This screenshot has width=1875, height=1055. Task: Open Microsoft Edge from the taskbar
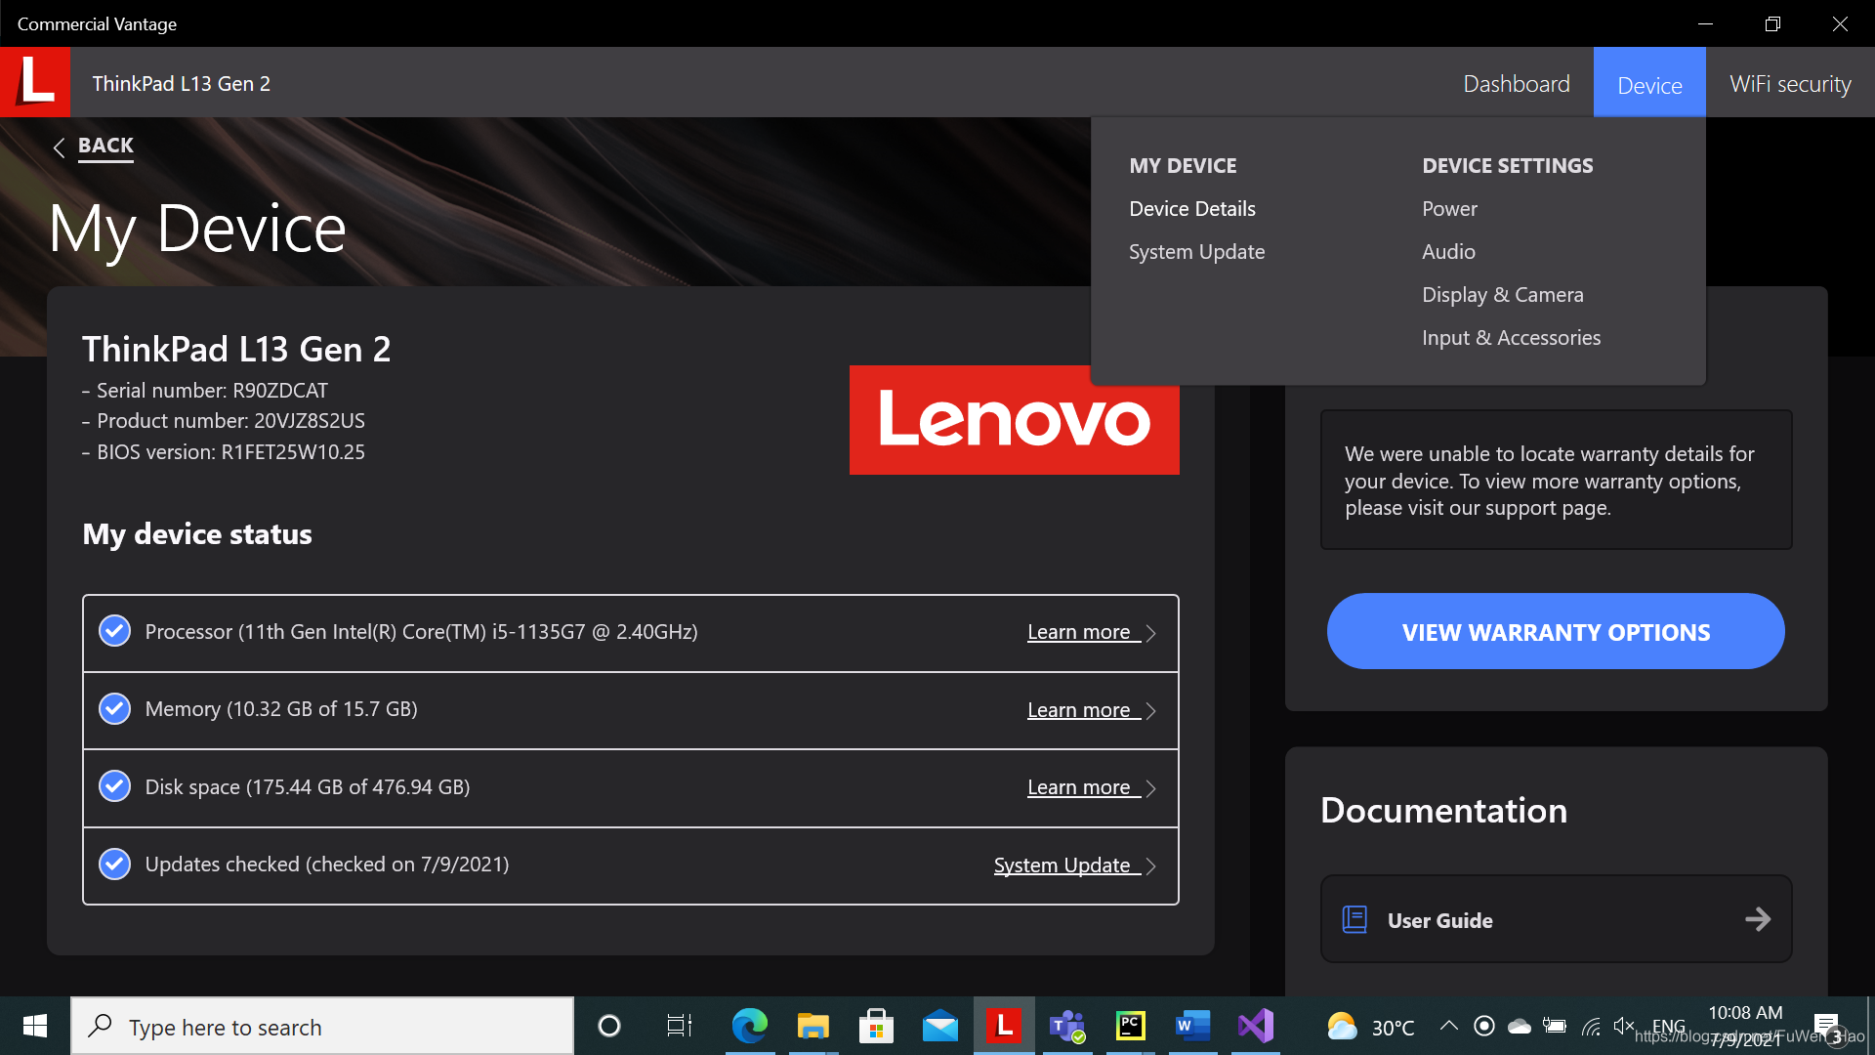tap(749, 1026)
